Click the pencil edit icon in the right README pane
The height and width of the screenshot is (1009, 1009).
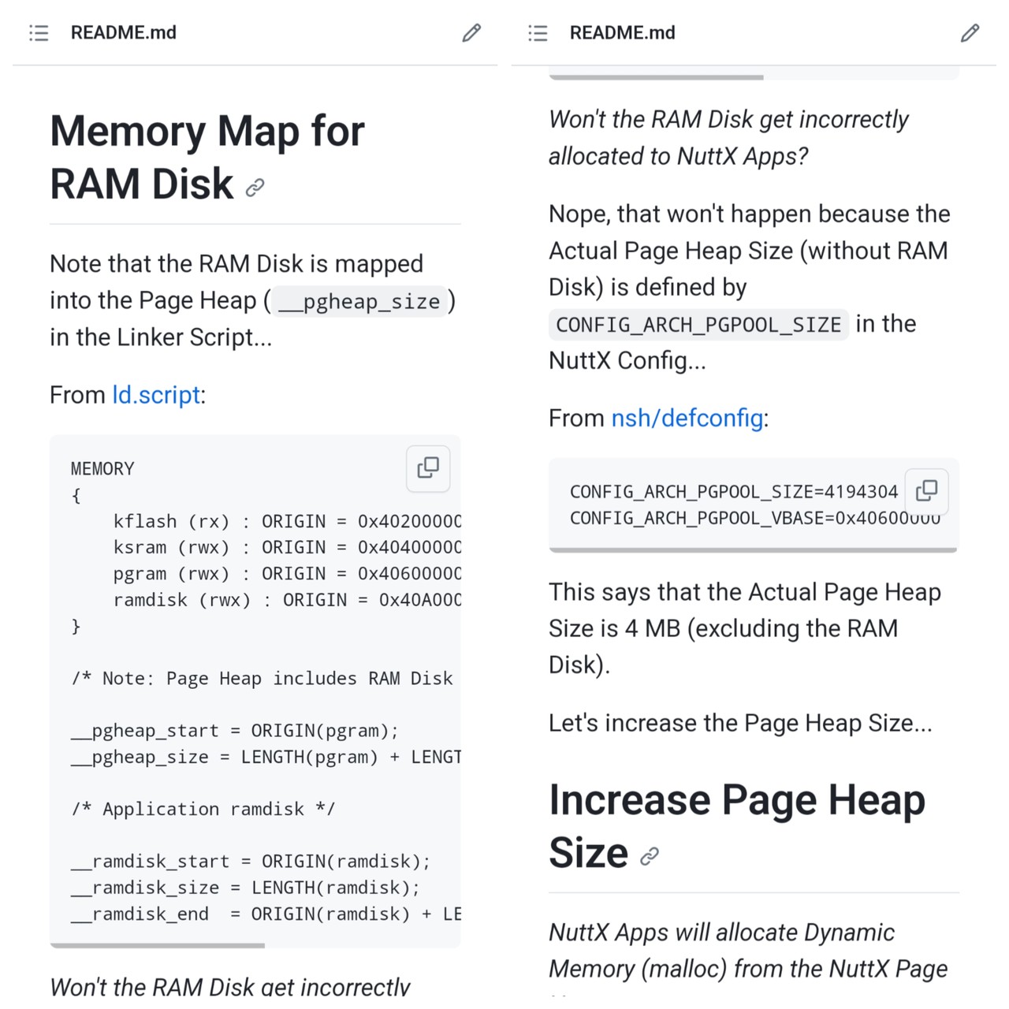click(970, 33)
